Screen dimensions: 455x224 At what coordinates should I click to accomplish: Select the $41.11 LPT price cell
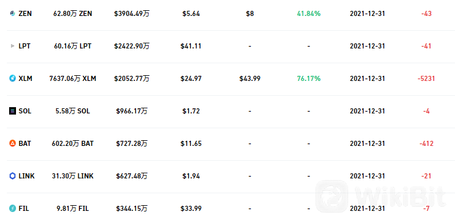click(191, 46)
